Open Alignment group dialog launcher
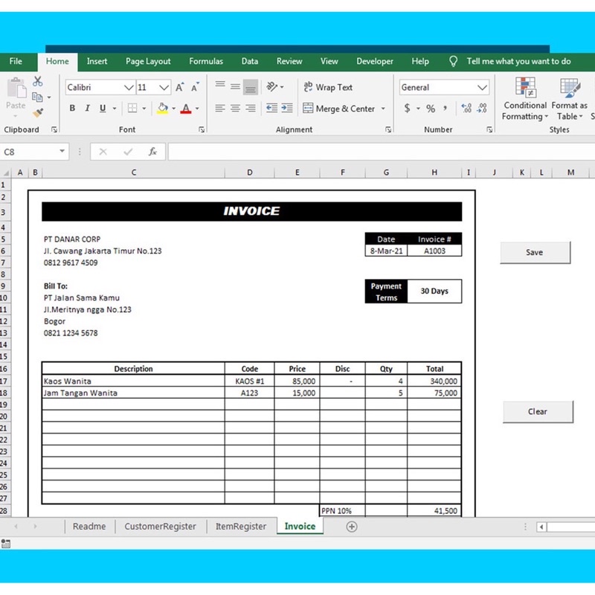Screen dimensions: 595x595 (x=388, y=129)
